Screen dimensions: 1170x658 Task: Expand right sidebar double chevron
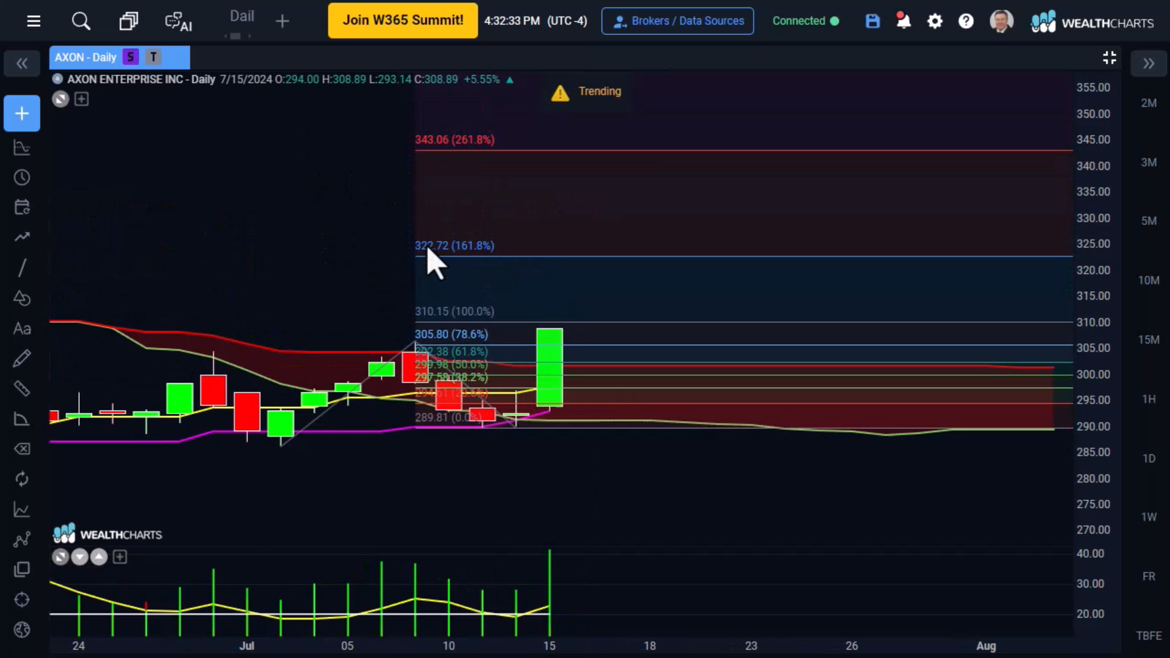click(1149, 63)
